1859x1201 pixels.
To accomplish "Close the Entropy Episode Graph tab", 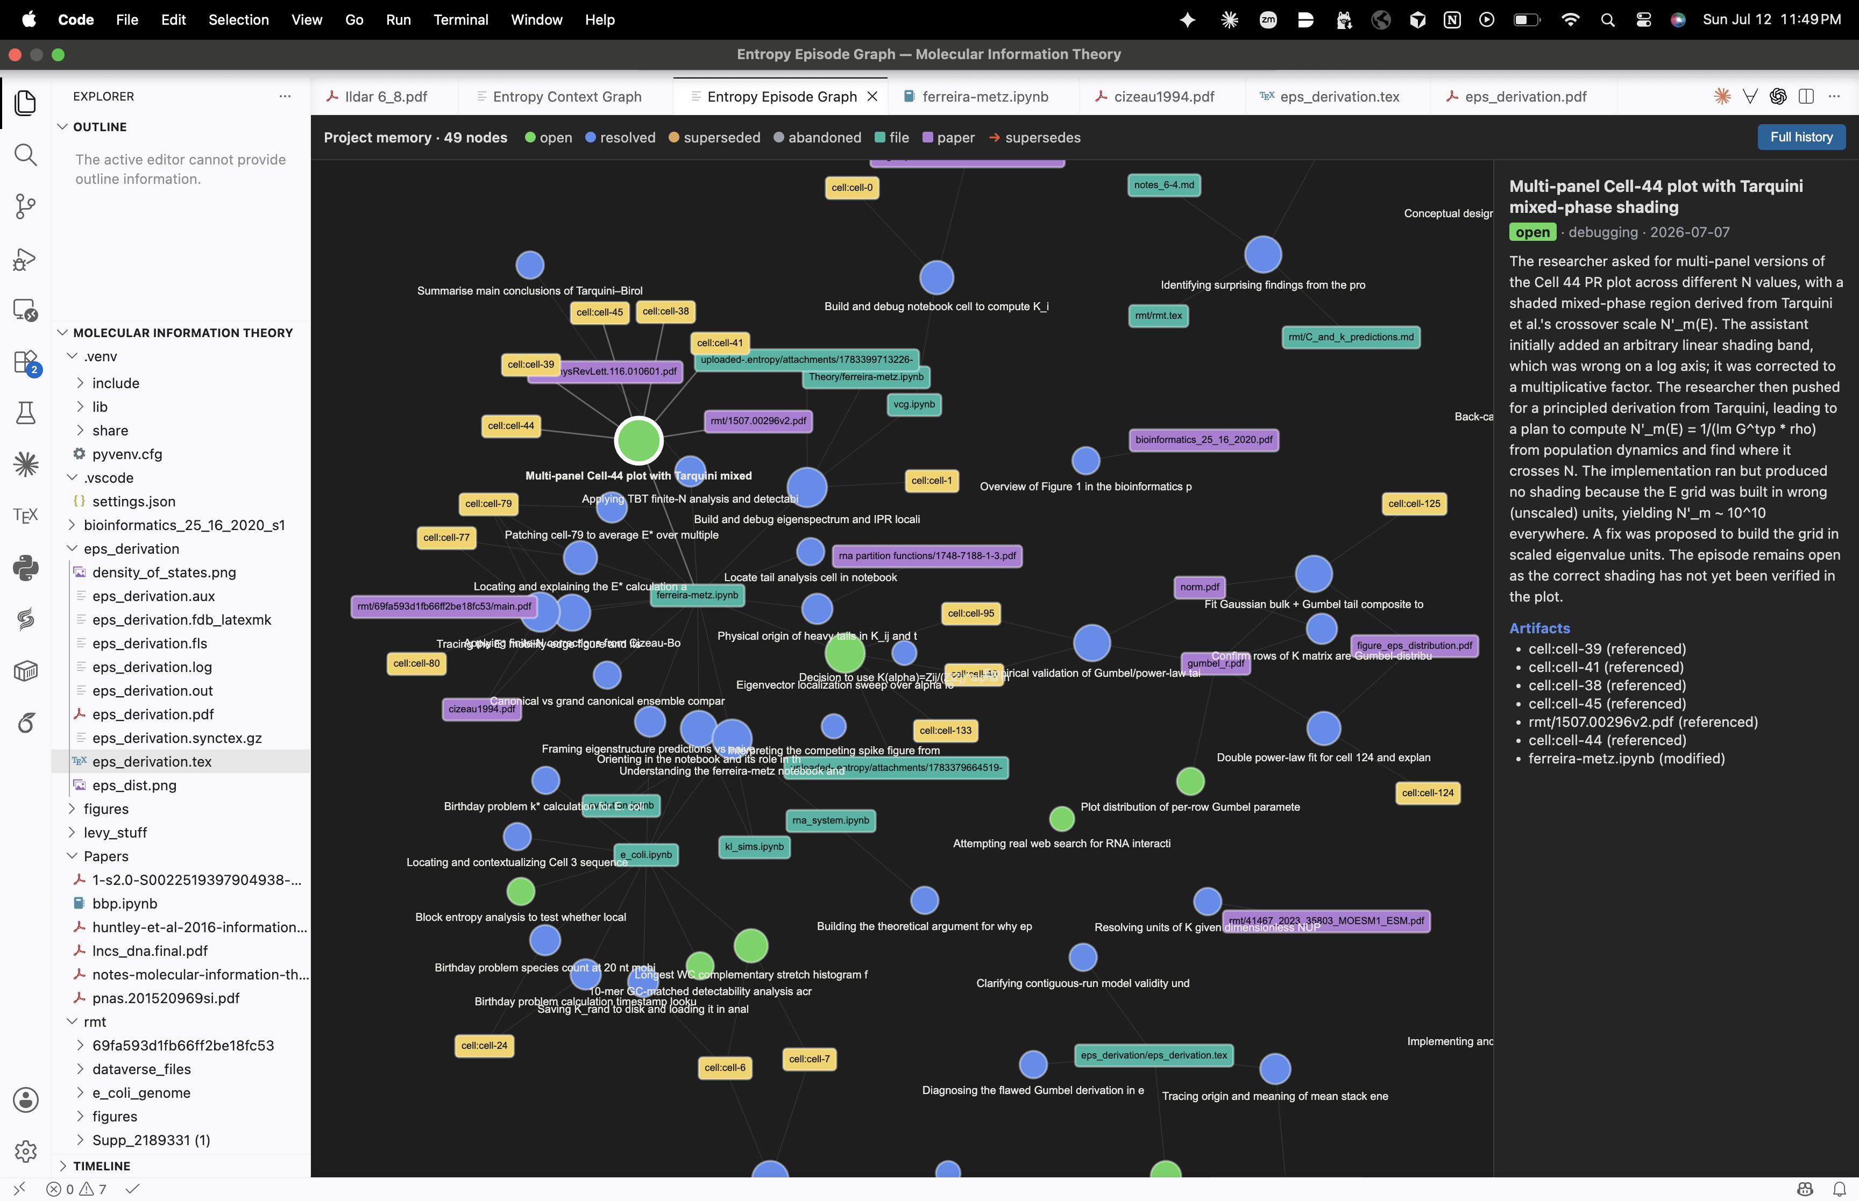I will [x=872, y=96].
